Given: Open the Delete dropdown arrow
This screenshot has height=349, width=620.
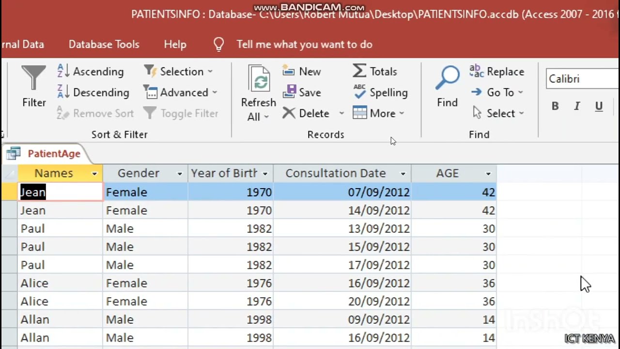Looking at the screenshot, I should (341, 113).
